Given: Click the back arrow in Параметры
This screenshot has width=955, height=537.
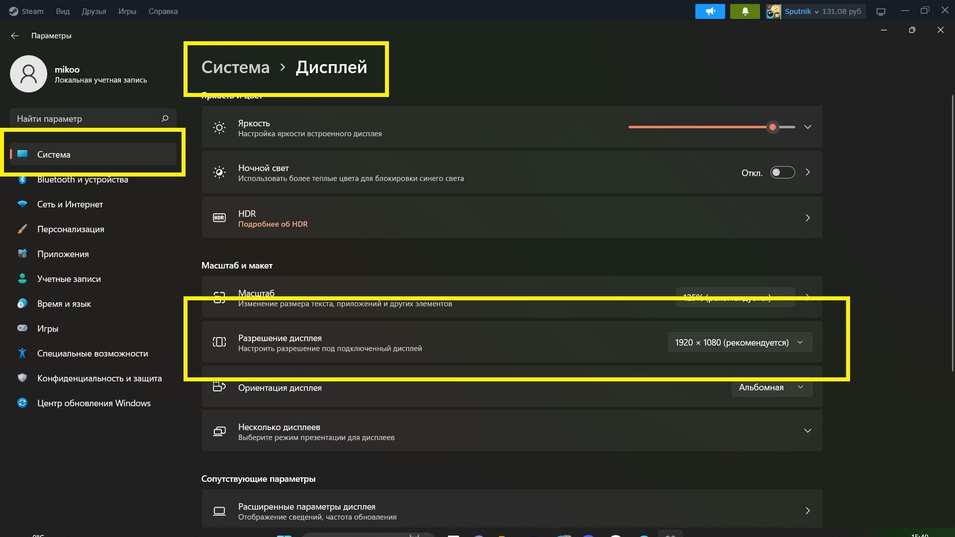Looking at the screenshot, I should (x=15, y=36).
